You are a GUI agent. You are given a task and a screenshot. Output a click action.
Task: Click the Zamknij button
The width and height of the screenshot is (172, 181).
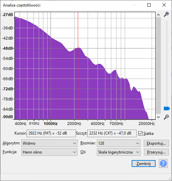(x=143, y=164)
